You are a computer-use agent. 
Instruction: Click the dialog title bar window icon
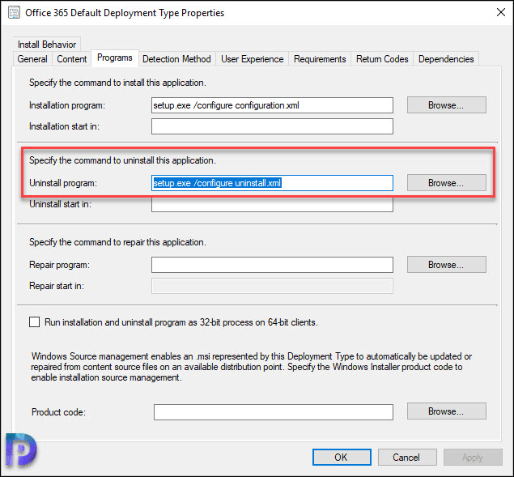14,13
